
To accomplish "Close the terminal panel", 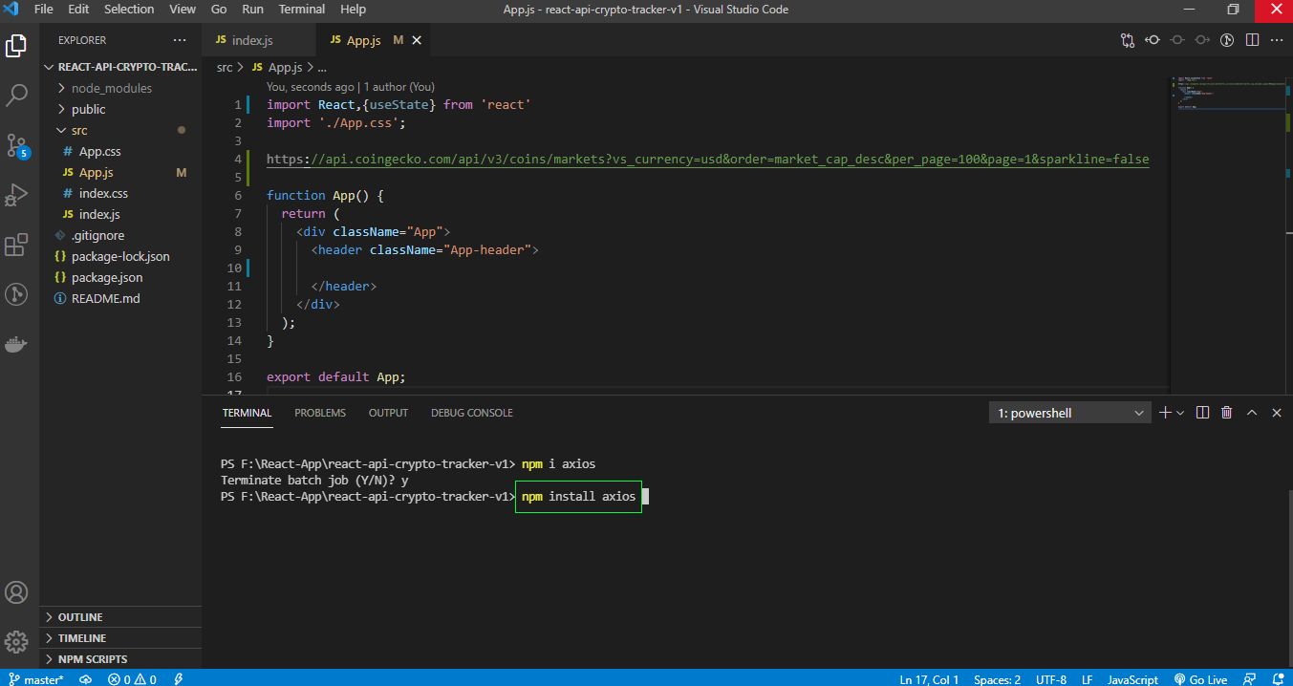I will click(1277, 413).
